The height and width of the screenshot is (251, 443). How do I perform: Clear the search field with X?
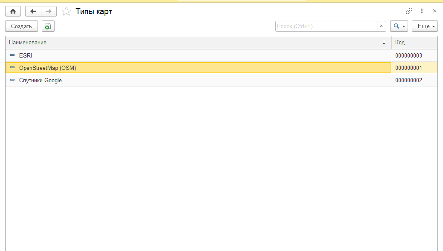[x=382, y=26]
